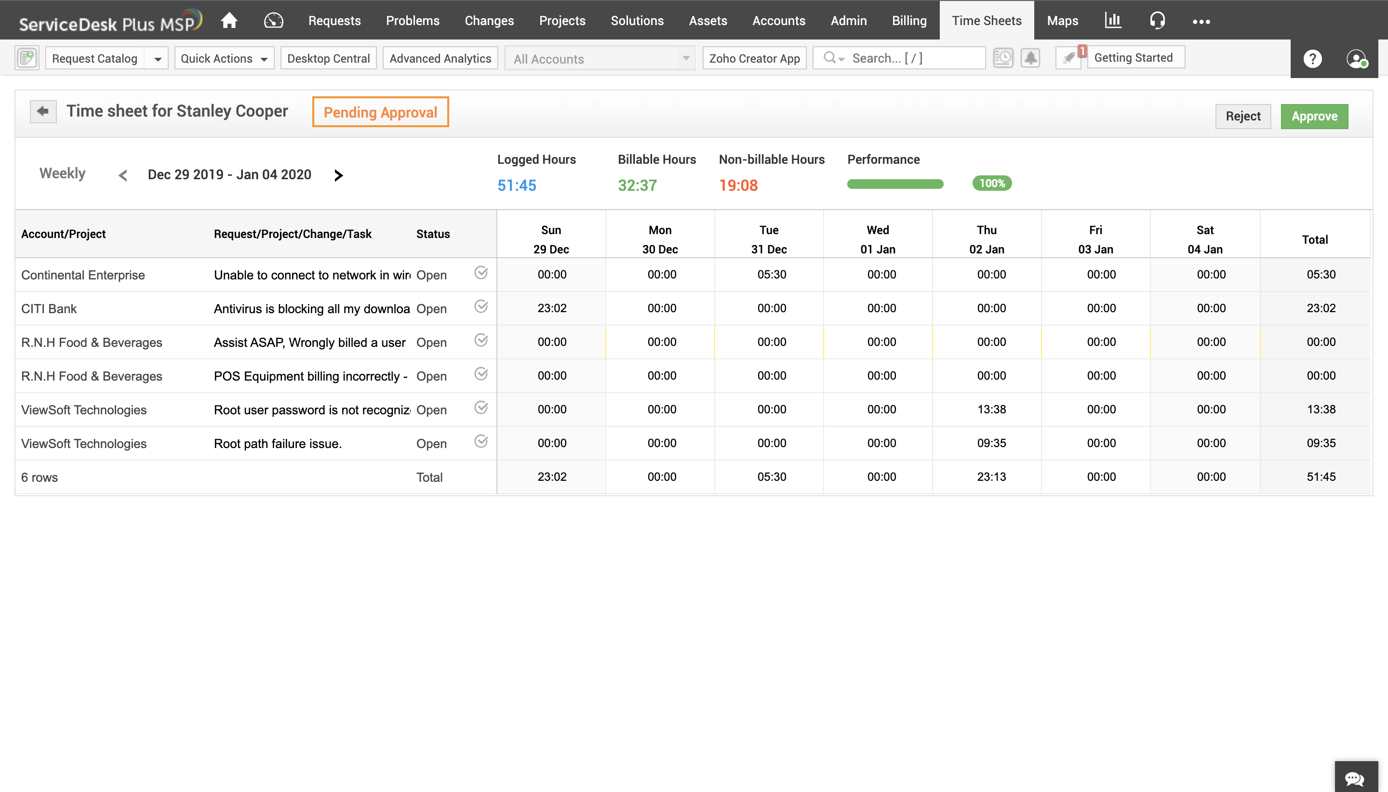The image size is (1388, 792).
Task: Open the ellipsis for more modules
Action: point(1201,22)
